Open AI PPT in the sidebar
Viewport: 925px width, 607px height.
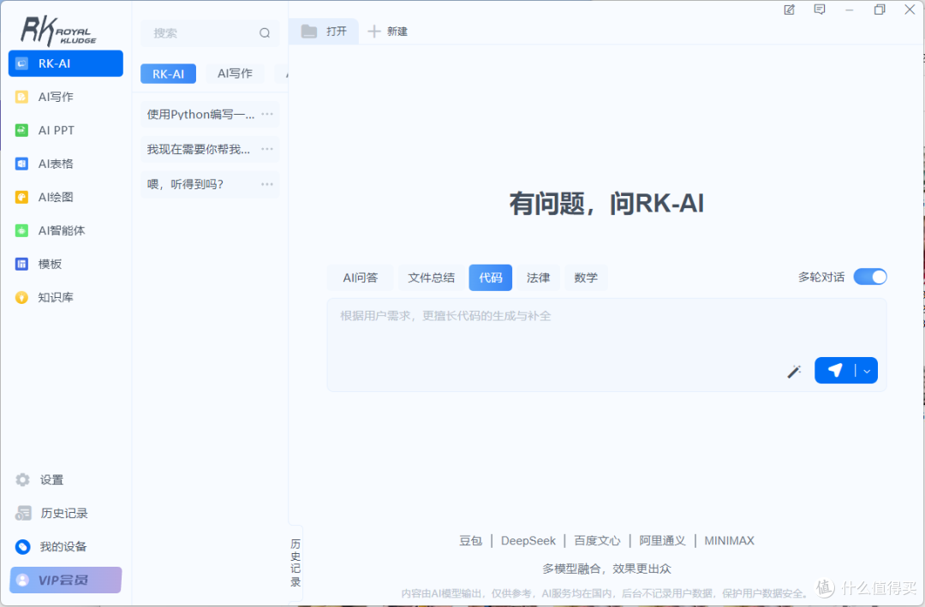(x=65, y=130)
